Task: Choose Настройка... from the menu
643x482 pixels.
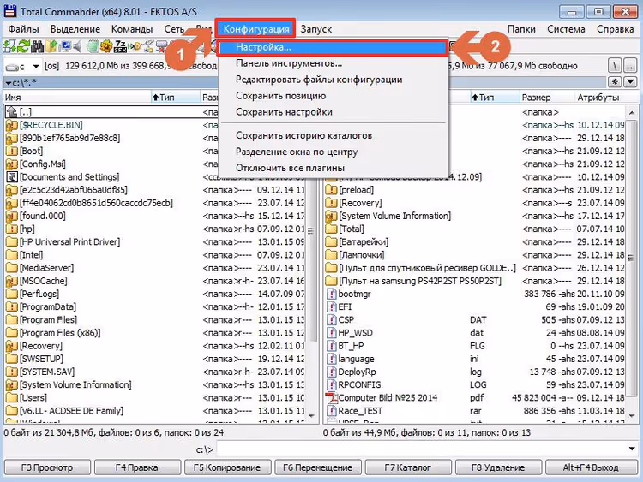Action: (x=333, y=47)
